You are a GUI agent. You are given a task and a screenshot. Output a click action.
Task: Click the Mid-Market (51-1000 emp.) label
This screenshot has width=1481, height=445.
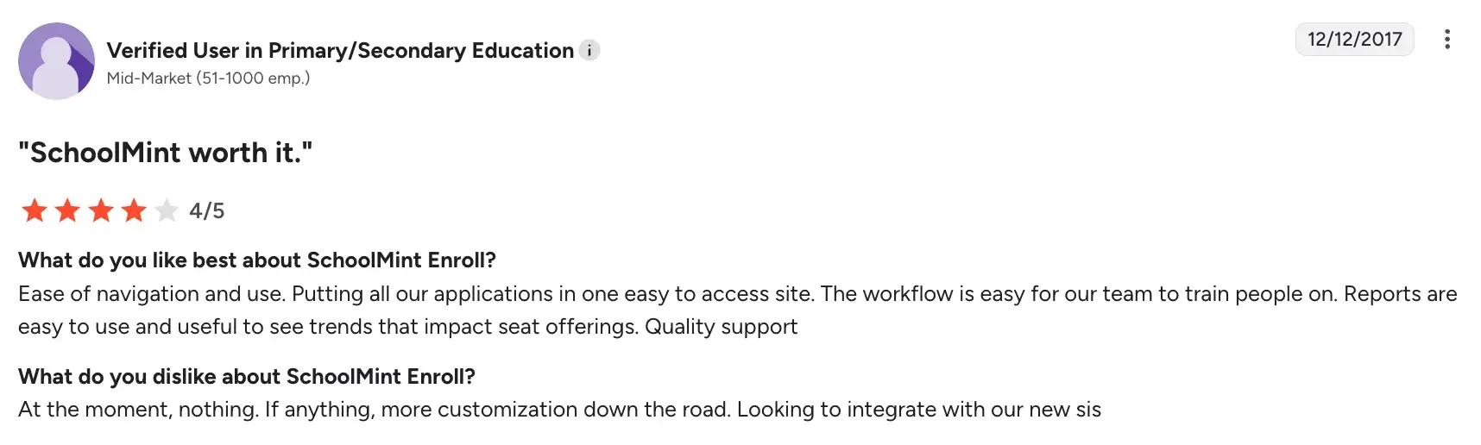(208, 78)
